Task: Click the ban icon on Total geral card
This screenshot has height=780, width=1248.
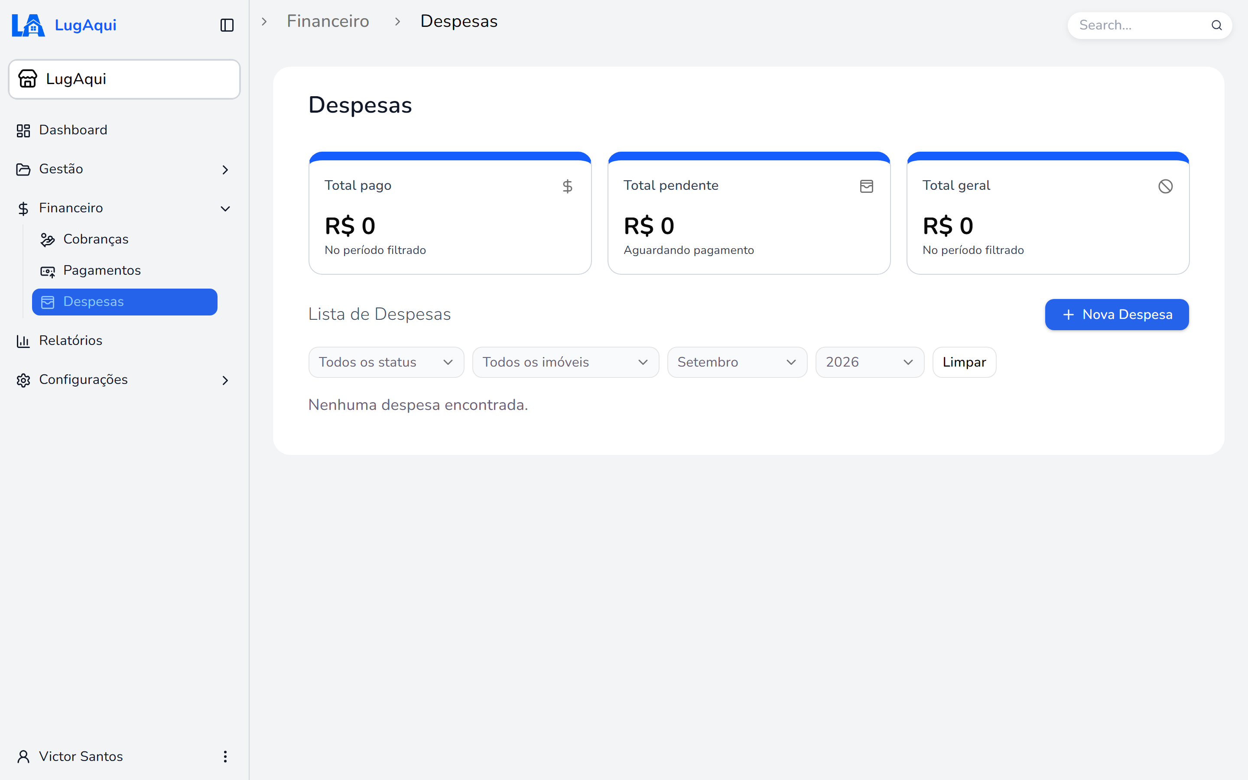Action: click(1166, 186)
